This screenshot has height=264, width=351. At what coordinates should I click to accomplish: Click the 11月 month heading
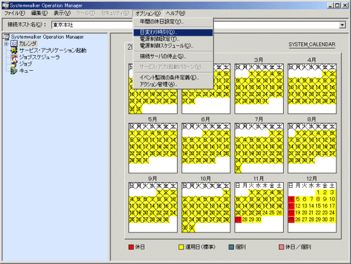[x=258, y=179]
